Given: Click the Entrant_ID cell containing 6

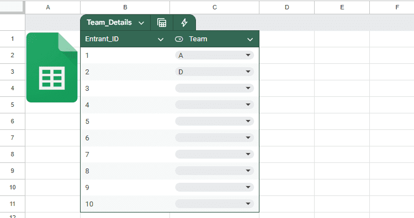Looking at the screenshot, I should tap(125, 138).
